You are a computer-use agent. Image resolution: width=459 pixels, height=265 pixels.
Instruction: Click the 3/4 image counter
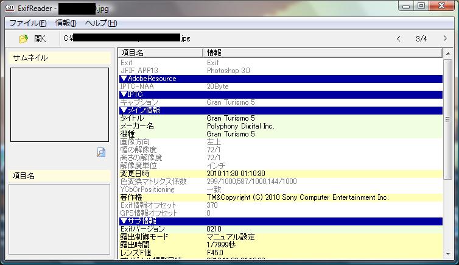point(421,38)
